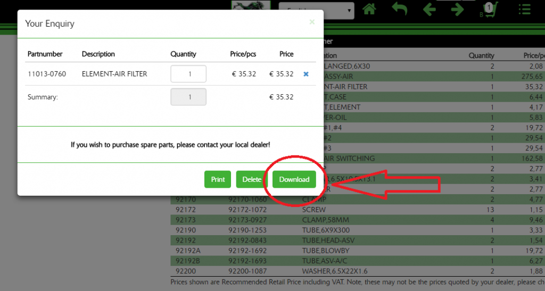Viewport: 545px width, 291px height.
Task: Click part number 11013-0760 in enquiry
Action: [47, 74]
